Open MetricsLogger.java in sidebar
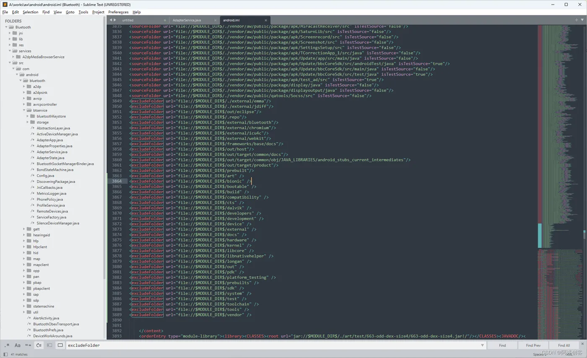 pyautogui.click(x=52, y=193)
